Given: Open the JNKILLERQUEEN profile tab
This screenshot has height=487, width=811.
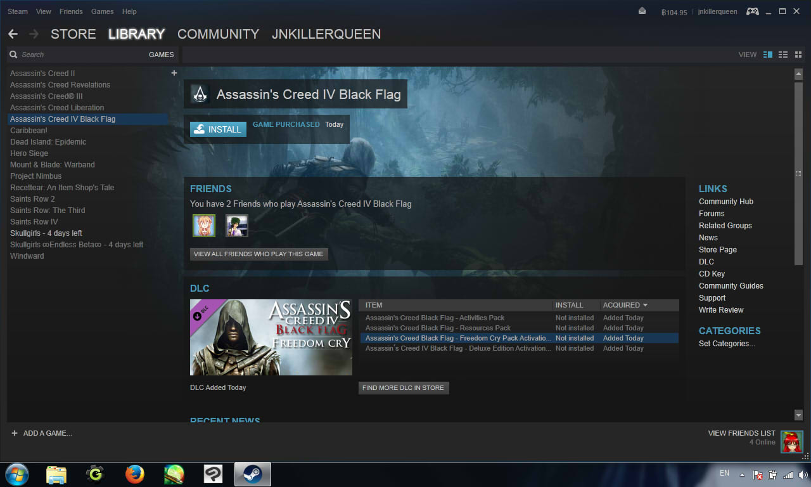Looking at the screenshot, I should pos(326,34).
